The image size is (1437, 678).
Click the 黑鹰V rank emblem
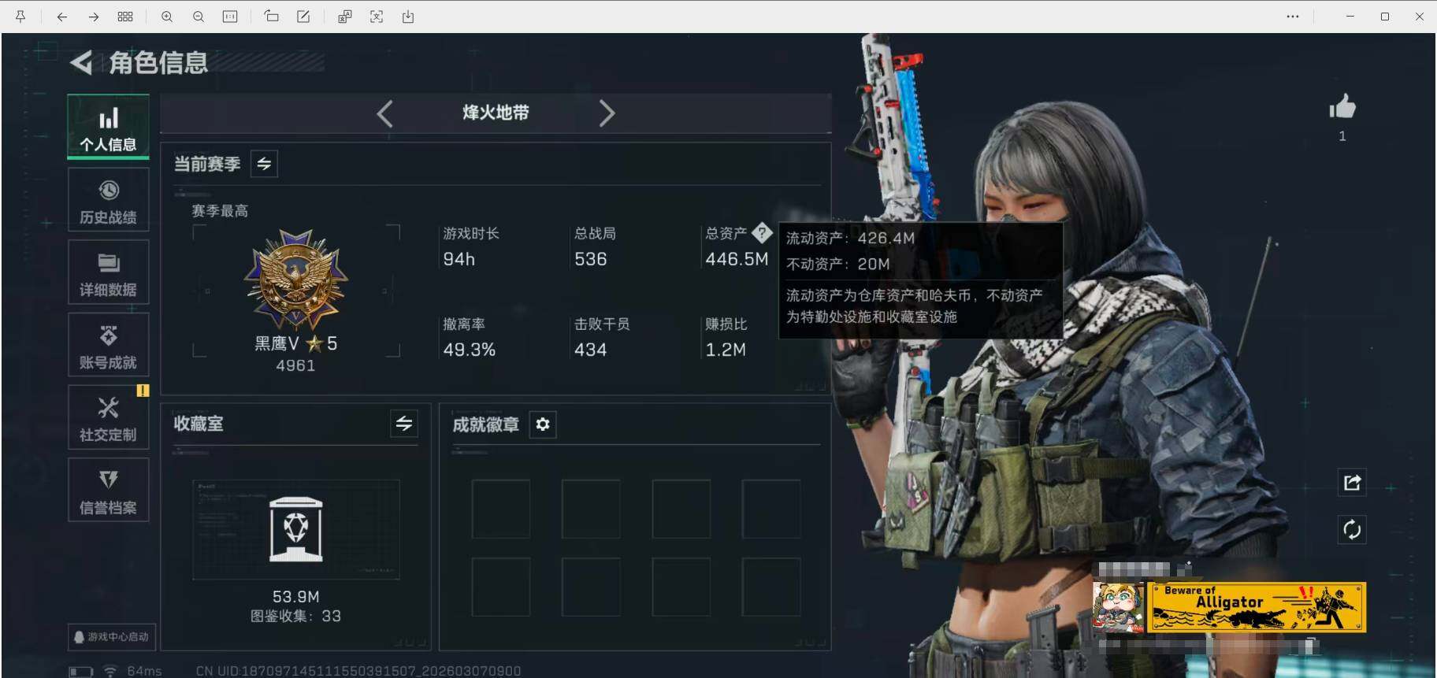(x=296, y=280)
